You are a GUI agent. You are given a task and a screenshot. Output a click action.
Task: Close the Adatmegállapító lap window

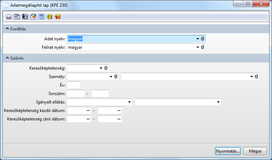(261, 4)
